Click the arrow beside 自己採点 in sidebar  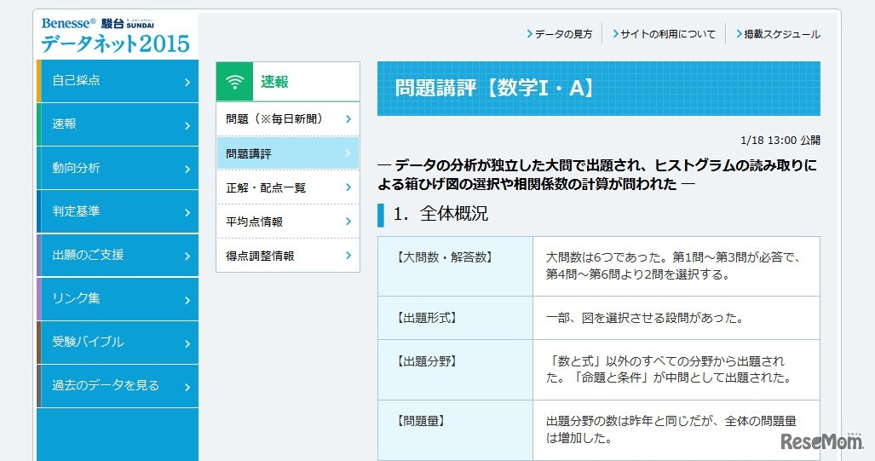187,82
